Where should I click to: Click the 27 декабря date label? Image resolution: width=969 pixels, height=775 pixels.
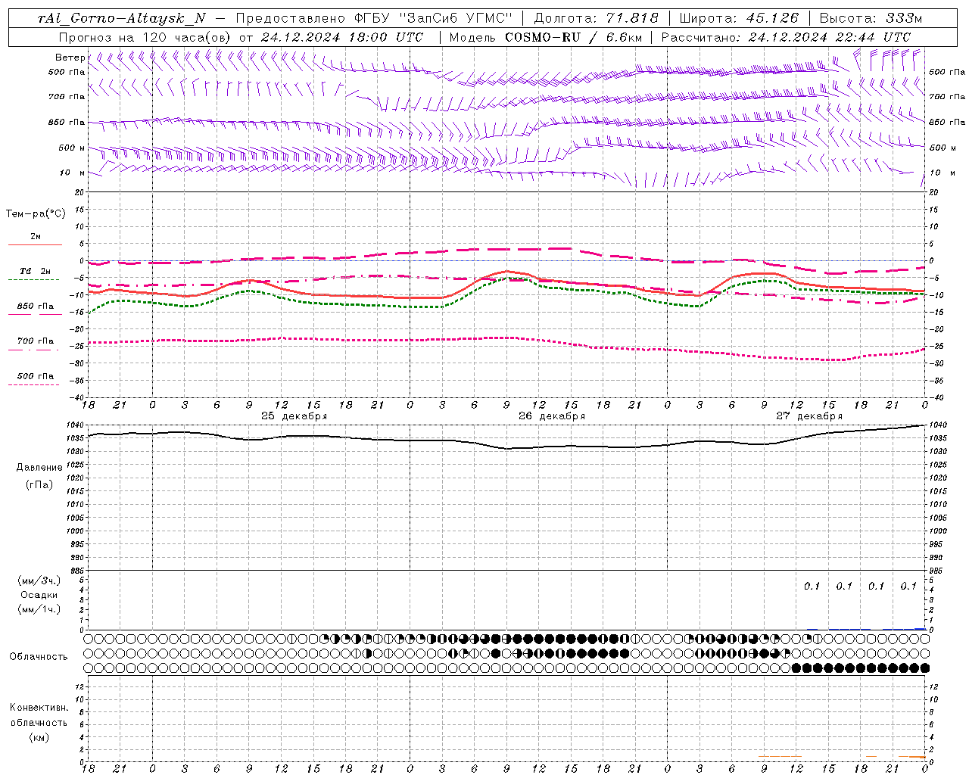coord(809,416)
